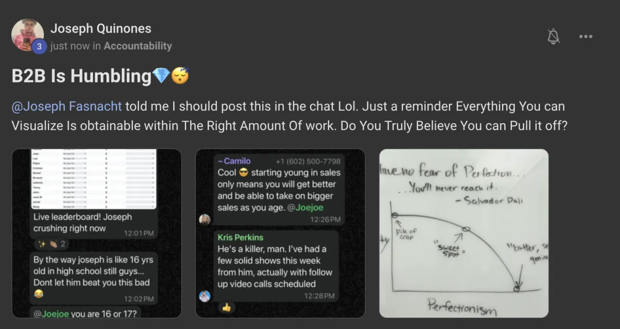This screenshot has height=329, width=620.
Task: Click the thumbs-up reaction under Kris's message
Action: [x=226, y=307]
